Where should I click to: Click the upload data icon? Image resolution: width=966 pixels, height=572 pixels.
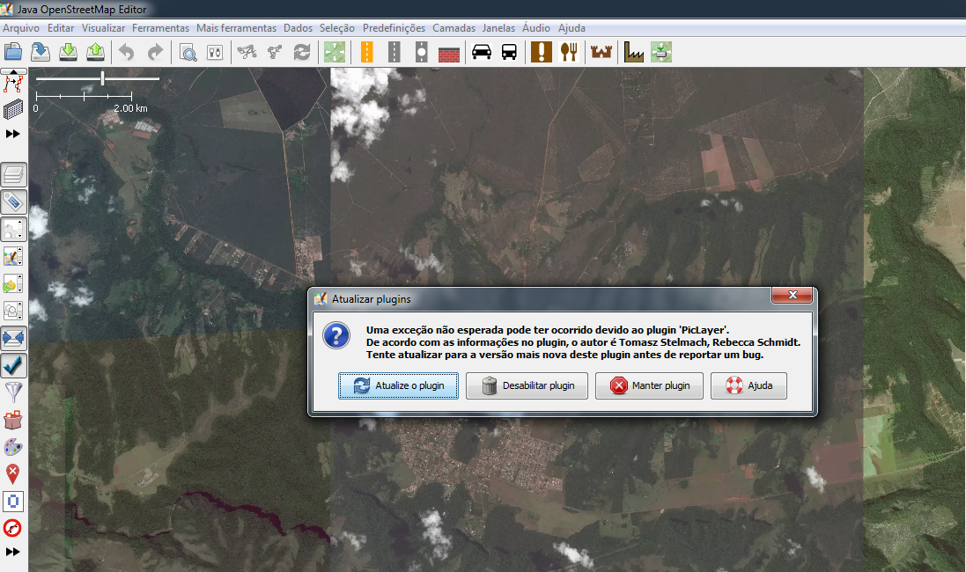click(x=96, y=52)
